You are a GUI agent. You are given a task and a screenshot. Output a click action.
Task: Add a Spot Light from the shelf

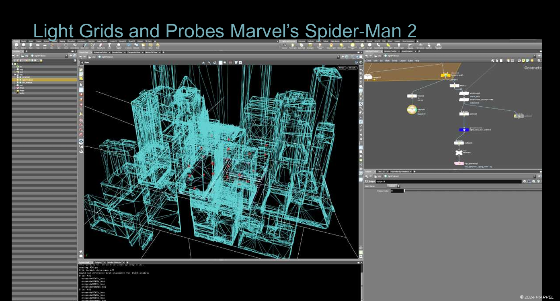[x=301, y=45]
